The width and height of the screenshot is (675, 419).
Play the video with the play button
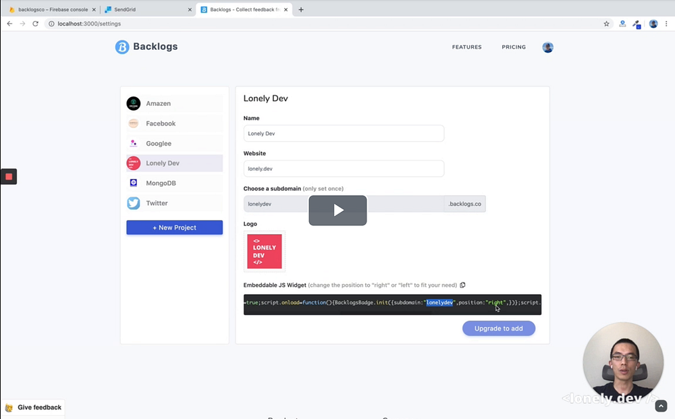pyautogui.click(x=338, y=211)
